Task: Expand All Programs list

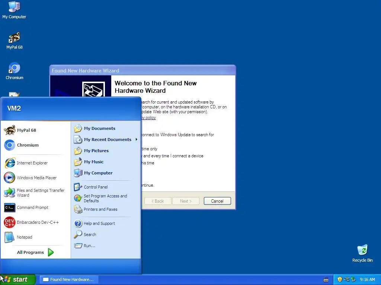Action: (35, 252)
